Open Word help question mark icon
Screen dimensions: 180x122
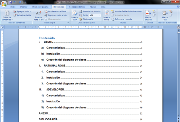pyautogui.click(x=178, y=7)
